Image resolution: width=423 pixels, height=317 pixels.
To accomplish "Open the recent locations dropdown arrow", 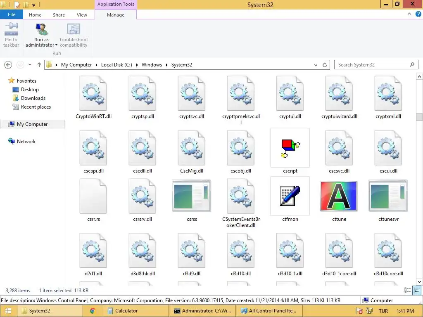I will (30, 65).
